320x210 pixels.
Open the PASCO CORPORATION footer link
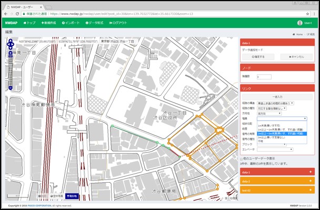[x=39, y=205]
